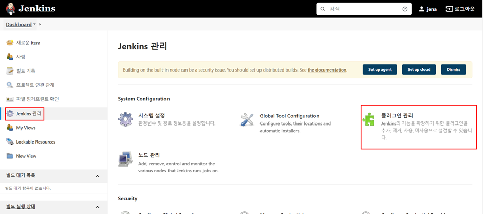
Task: Click the 빌드 대기 목록 heading text
Action: (21, 175)
